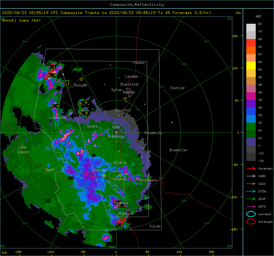Select the 'Annot: tops (km)' annotation text
The width and height of the screenshot is (274, 256).
[x=21, y=20]
